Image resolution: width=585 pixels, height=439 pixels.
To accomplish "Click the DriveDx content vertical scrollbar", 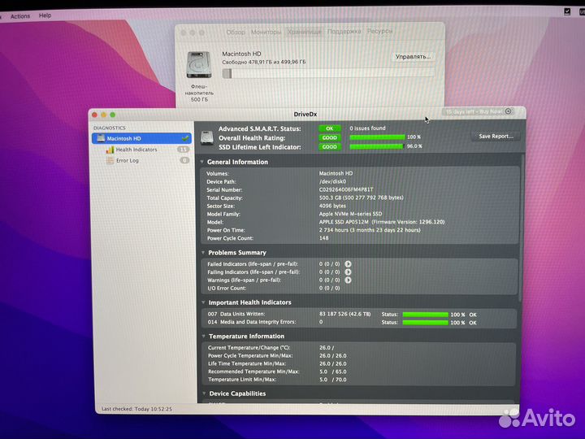I will 521,228.
